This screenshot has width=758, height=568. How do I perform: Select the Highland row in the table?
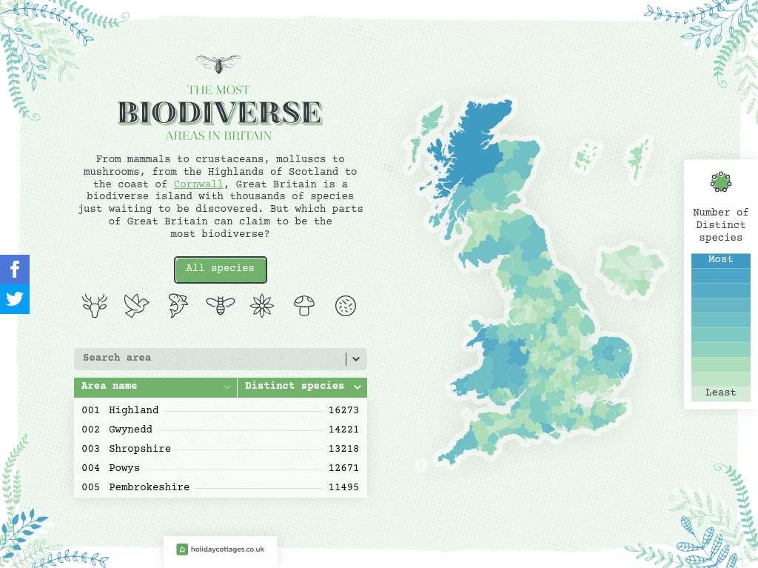click(220, 410)
